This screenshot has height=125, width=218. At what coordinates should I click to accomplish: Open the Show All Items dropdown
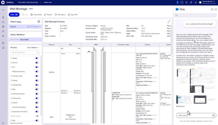click(33, 47)
